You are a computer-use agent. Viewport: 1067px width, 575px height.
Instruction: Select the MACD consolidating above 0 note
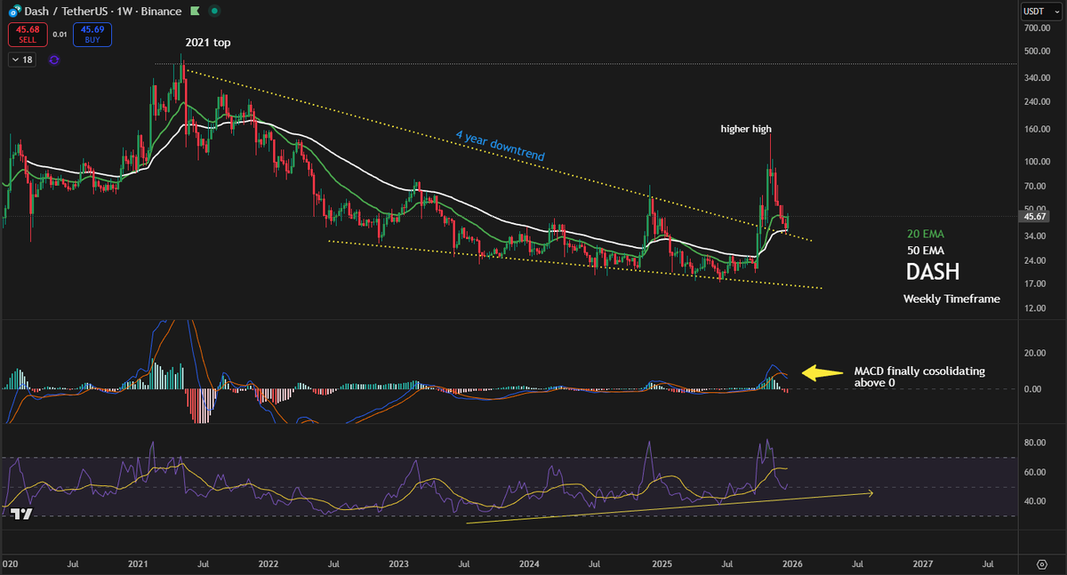[x=919, y=377]
